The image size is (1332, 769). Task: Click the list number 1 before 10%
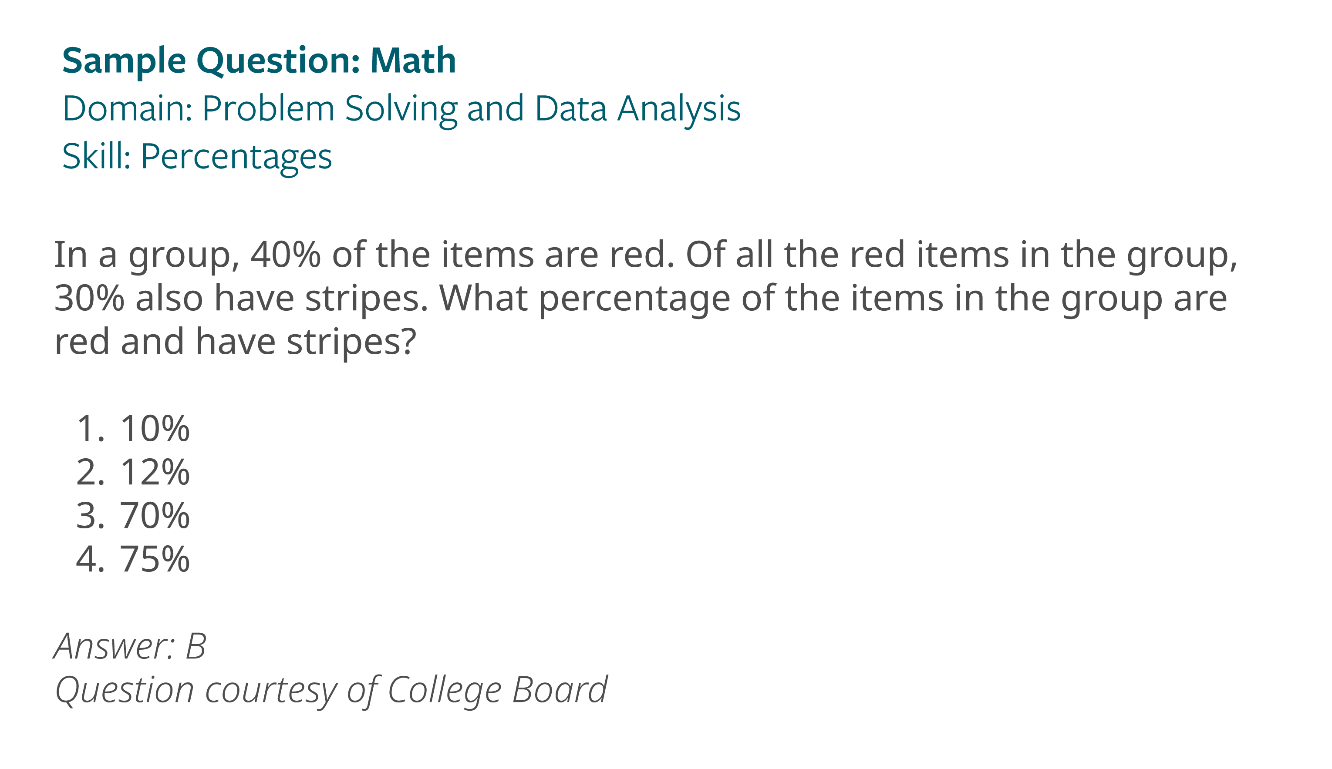90,428
